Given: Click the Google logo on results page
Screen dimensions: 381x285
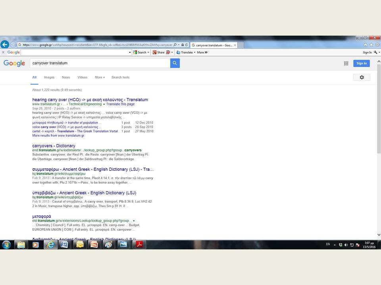Looking at the screenshot, I should coord(14,63).
